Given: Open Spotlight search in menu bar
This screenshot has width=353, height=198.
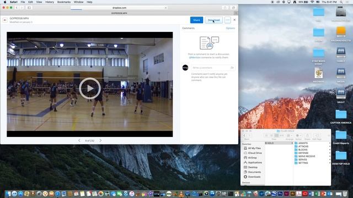Looking at the screenshot, I should click(341, 2).
